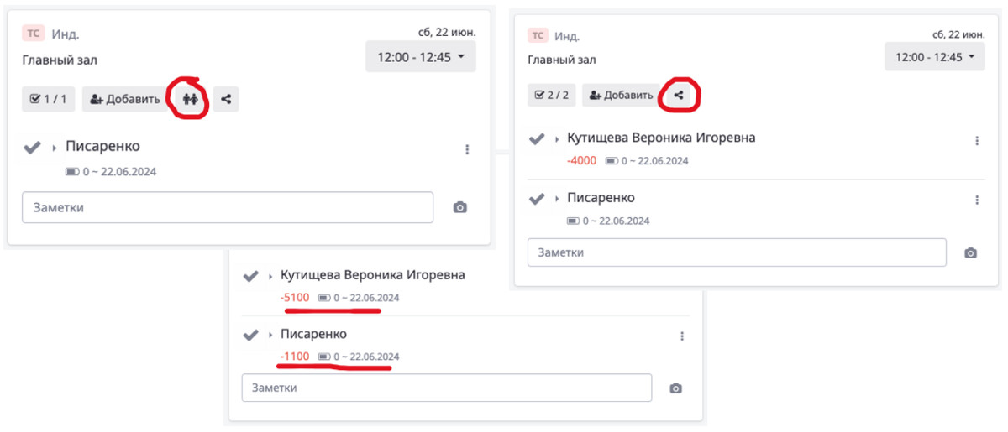This screenshot has height=432, width=1008.
Task: Click the two-people group icon in left card
Action: (191, 99)
